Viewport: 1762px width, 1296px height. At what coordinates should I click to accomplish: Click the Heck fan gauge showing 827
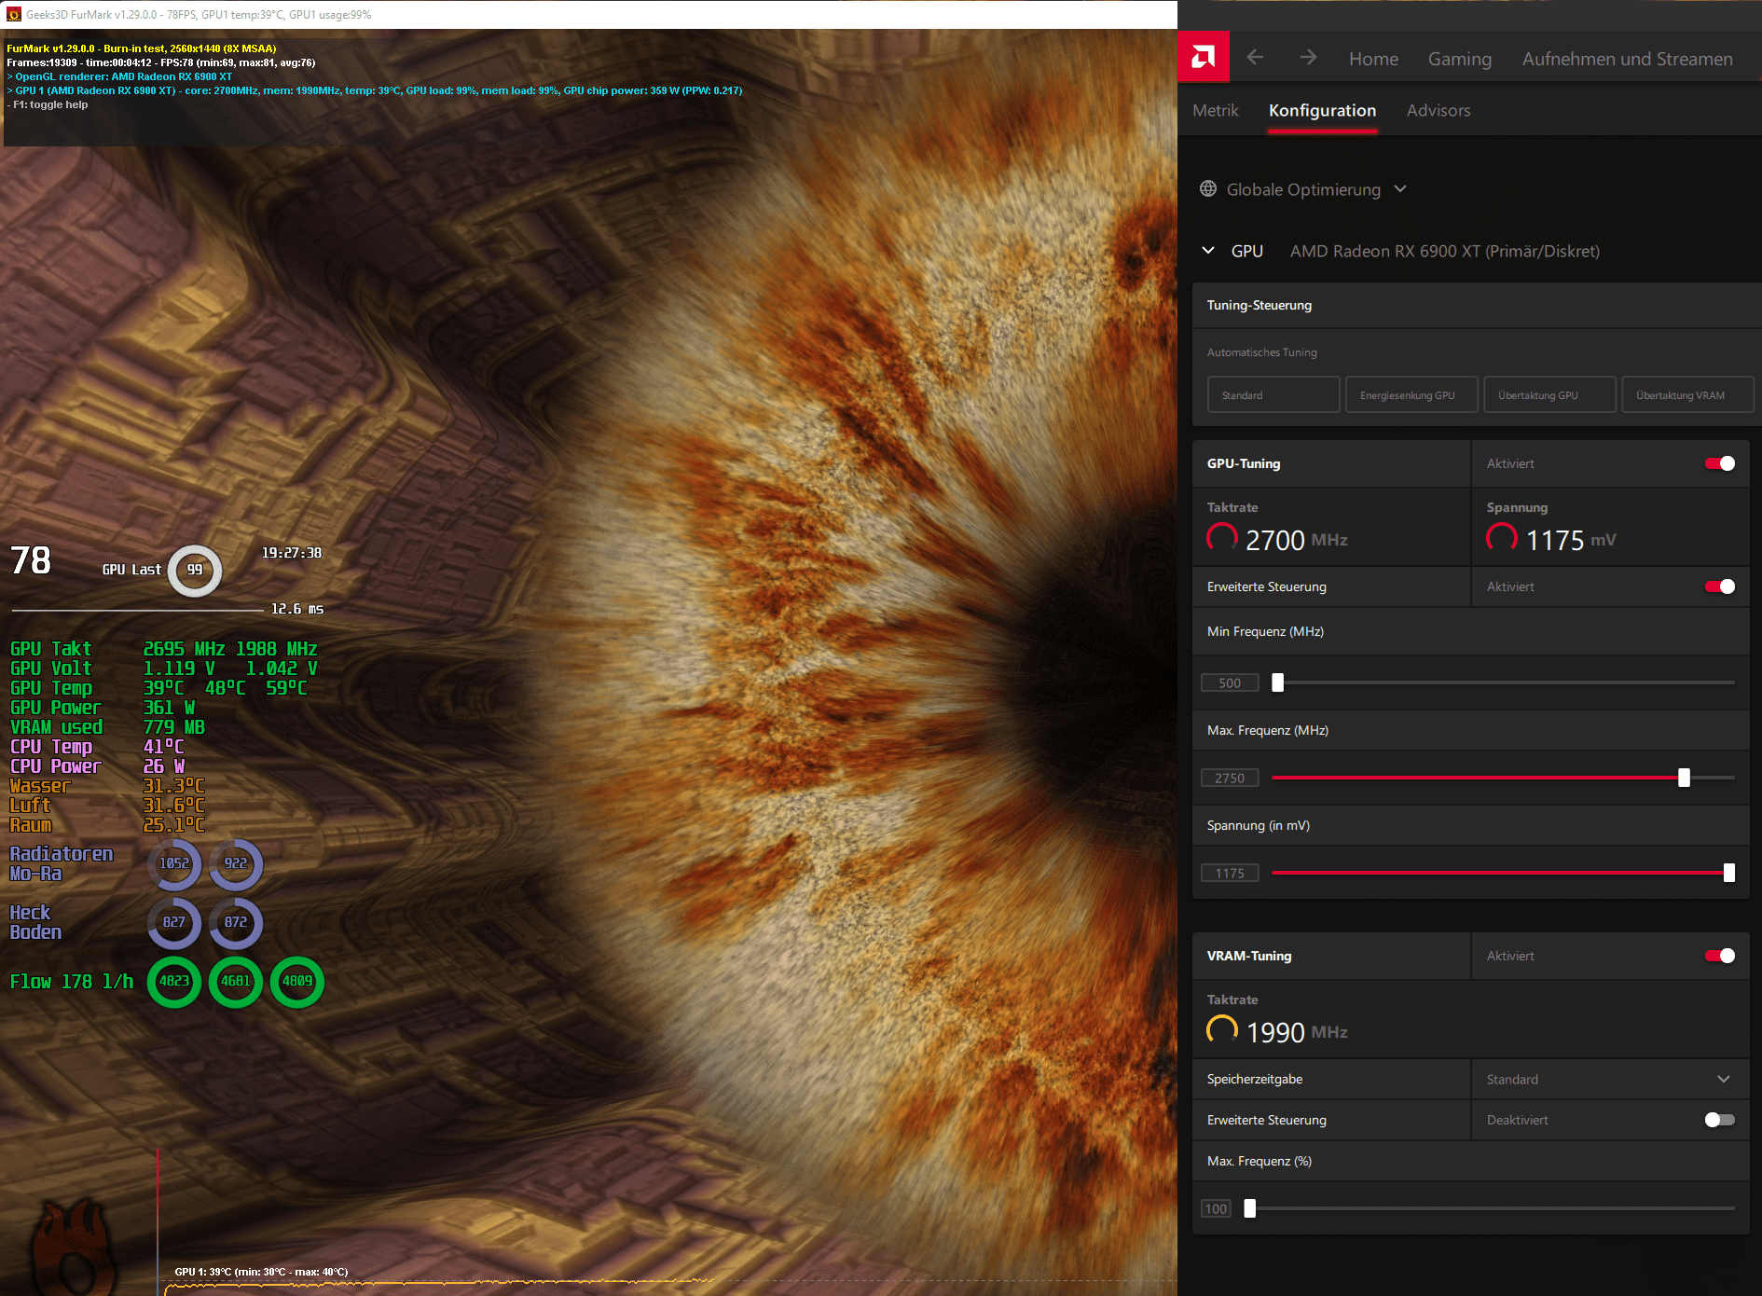(x=174, y=922)
